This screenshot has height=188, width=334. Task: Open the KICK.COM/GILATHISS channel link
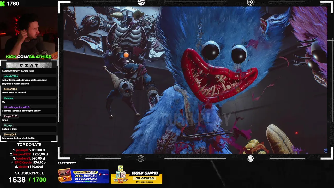(29, 57)
